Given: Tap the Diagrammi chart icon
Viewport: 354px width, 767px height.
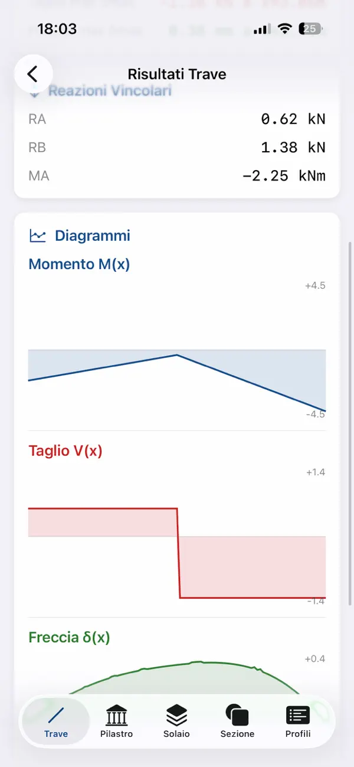Looking at the screenshot, I should [37, 234].
